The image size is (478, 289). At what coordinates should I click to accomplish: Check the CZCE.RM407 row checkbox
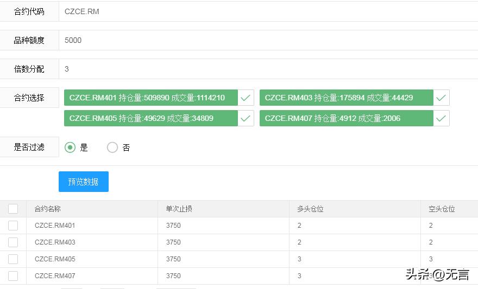point(13,276)
